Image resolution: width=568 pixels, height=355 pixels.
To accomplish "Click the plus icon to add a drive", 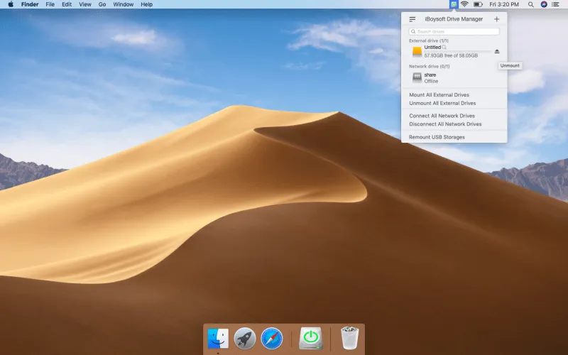I will [x=496, y=19].
